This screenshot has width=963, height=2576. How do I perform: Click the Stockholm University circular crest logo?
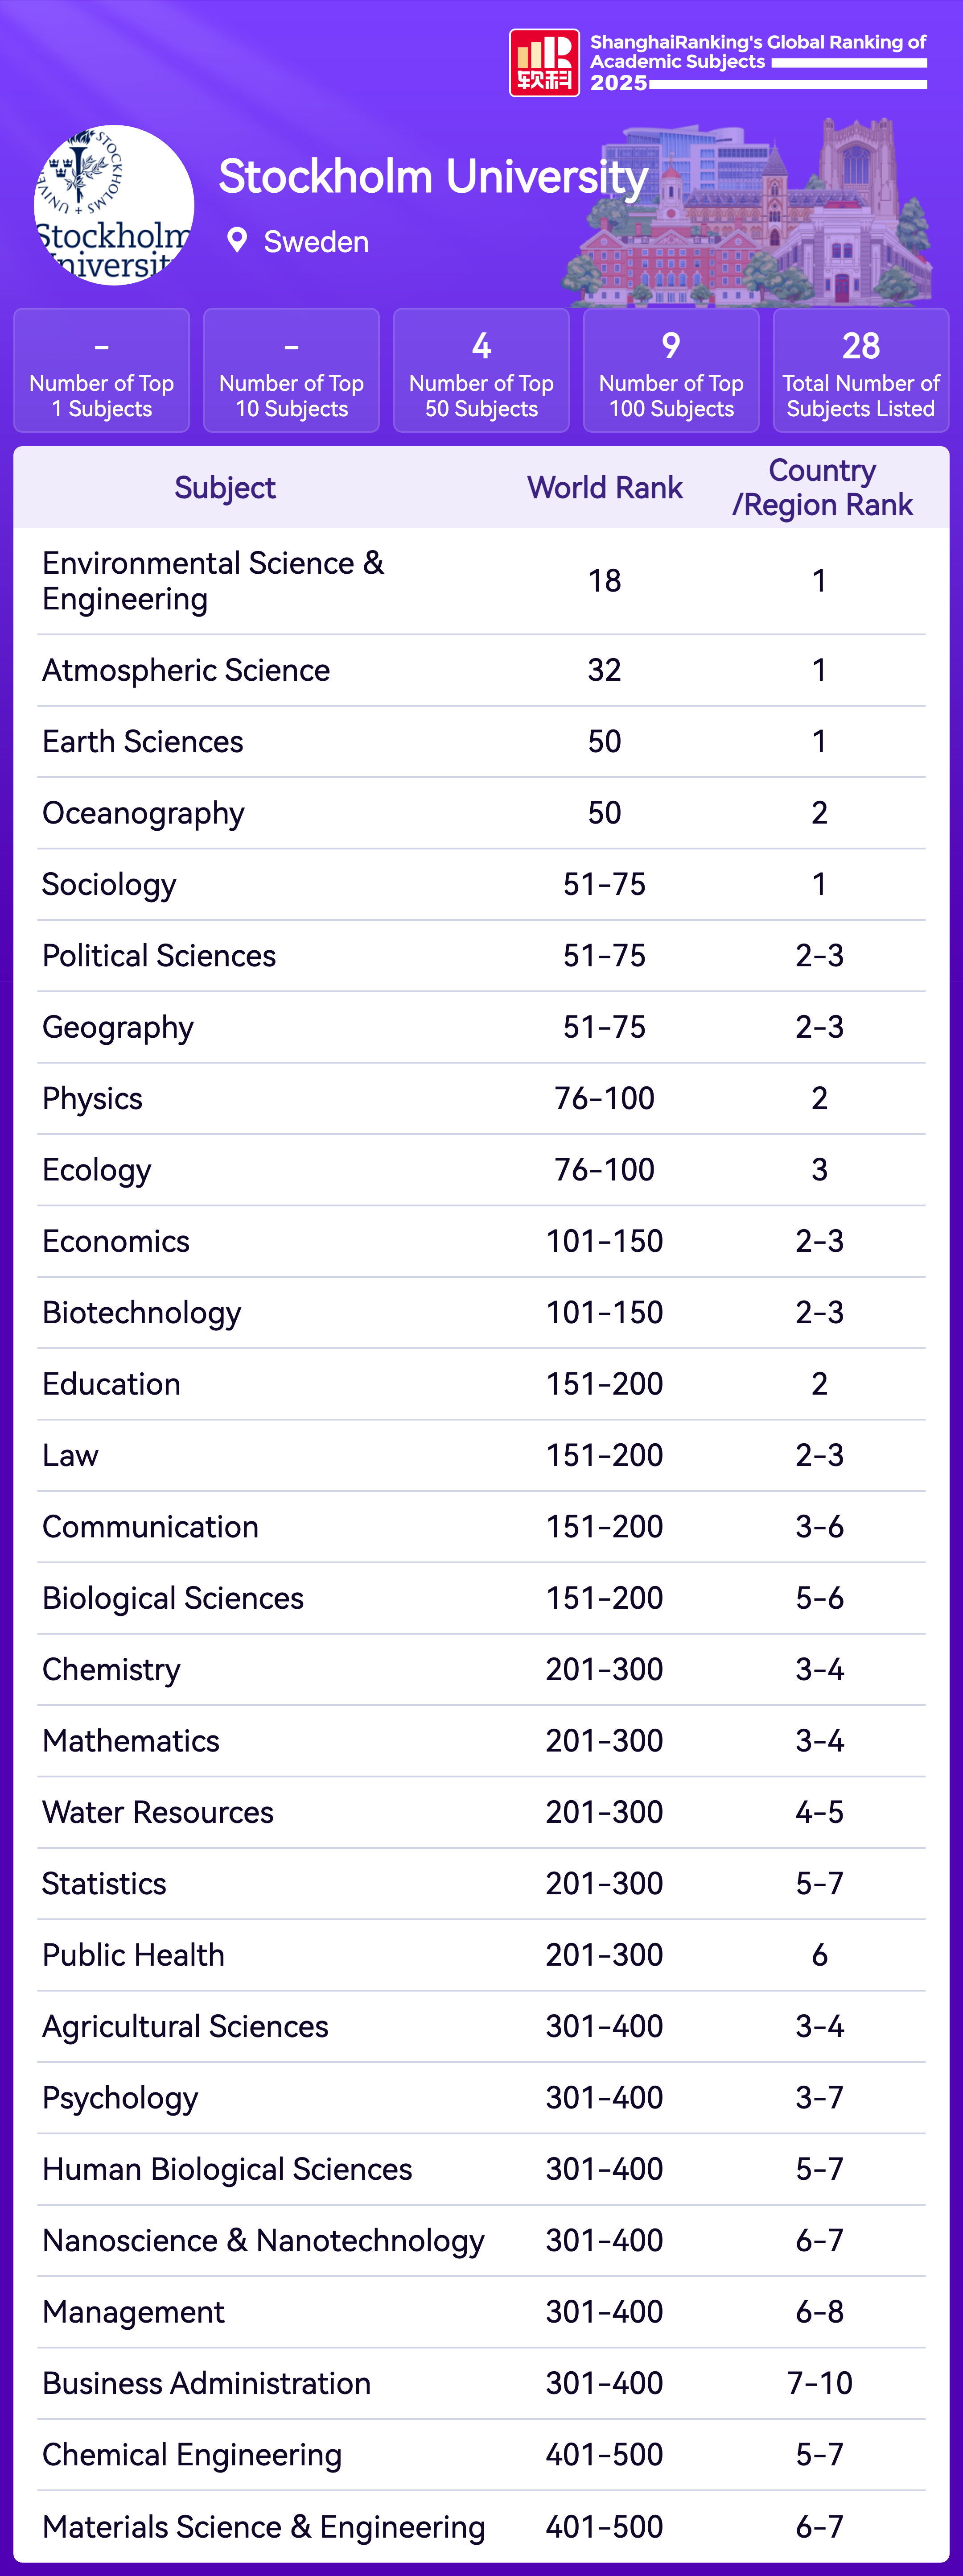[x=114, y=205]
